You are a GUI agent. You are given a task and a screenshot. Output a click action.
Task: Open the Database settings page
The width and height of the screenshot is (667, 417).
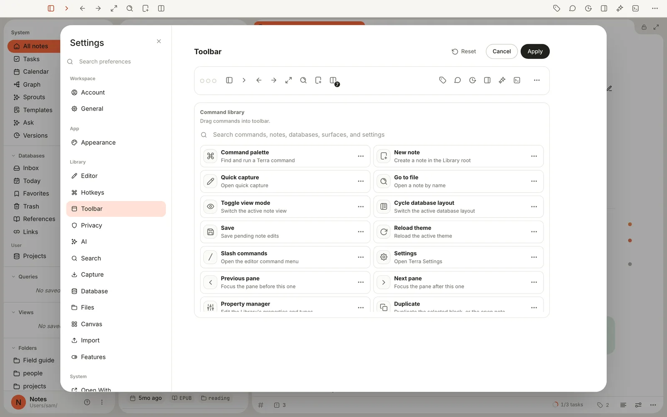coord(116,291)
